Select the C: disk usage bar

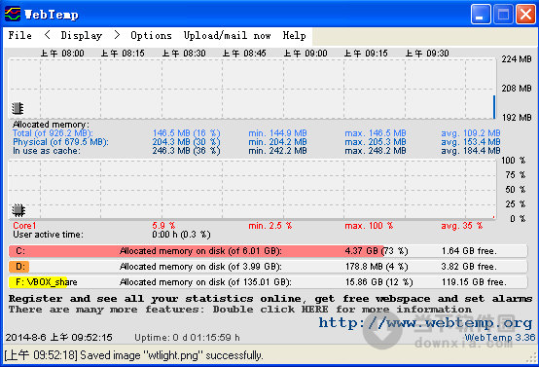point(268,251)
